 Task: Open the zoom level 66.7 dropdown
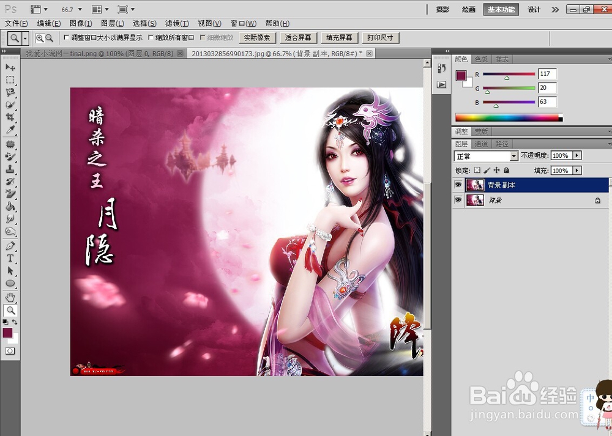point(80,9)
